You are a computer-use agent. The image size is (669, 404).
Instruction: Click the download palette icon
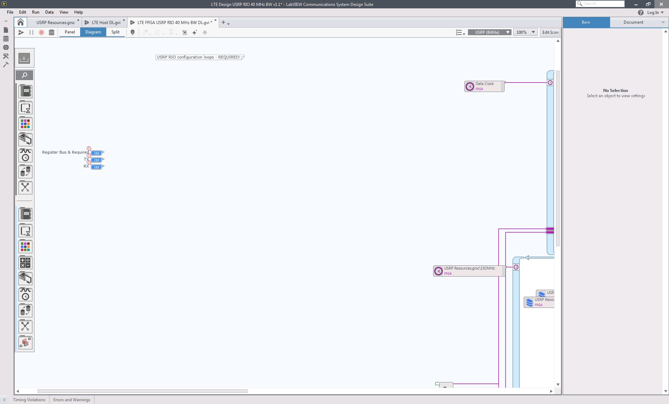[24, 58]
